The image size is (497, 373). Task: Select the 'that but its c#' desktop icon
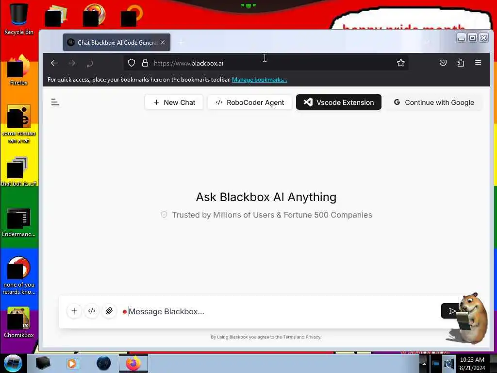pyautogui.click(x=19, y=171)
